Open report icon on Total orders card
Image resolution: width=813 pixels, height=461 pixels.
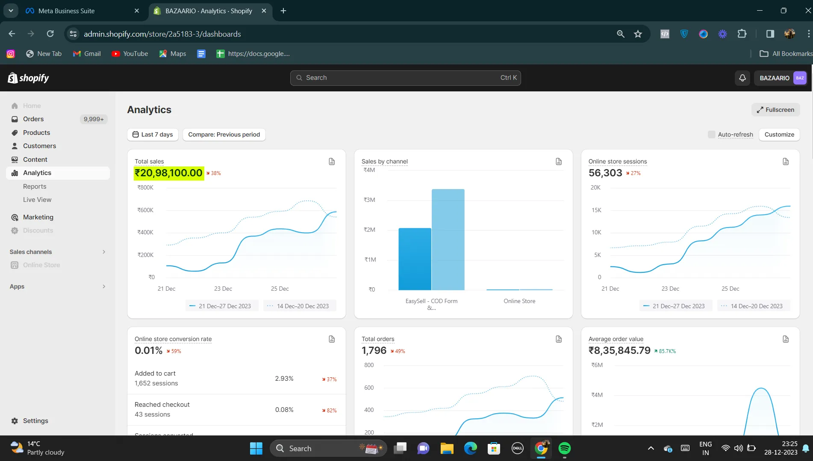559,339
